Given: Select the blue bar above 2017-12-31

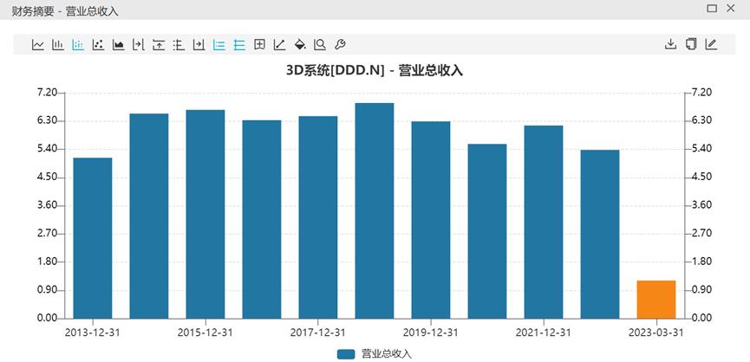Looking at the screenshot, I should [x=317, y=217].
